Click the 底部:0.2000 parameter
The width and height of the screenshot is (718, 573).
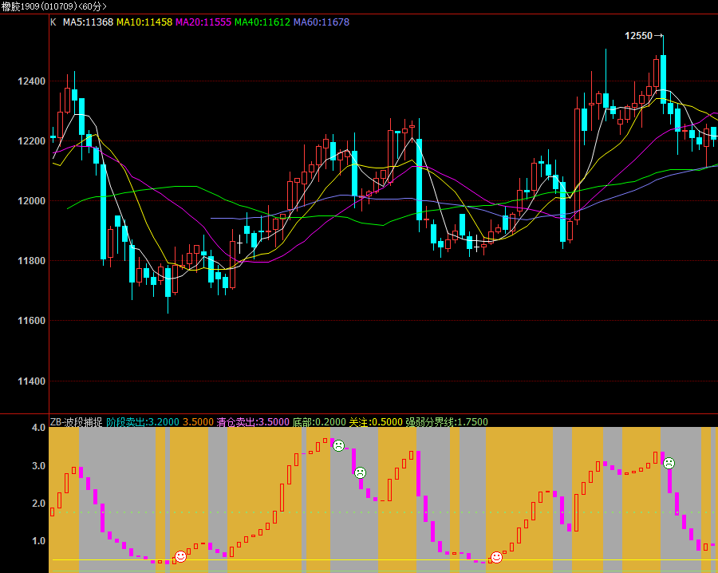click(320, 422)
